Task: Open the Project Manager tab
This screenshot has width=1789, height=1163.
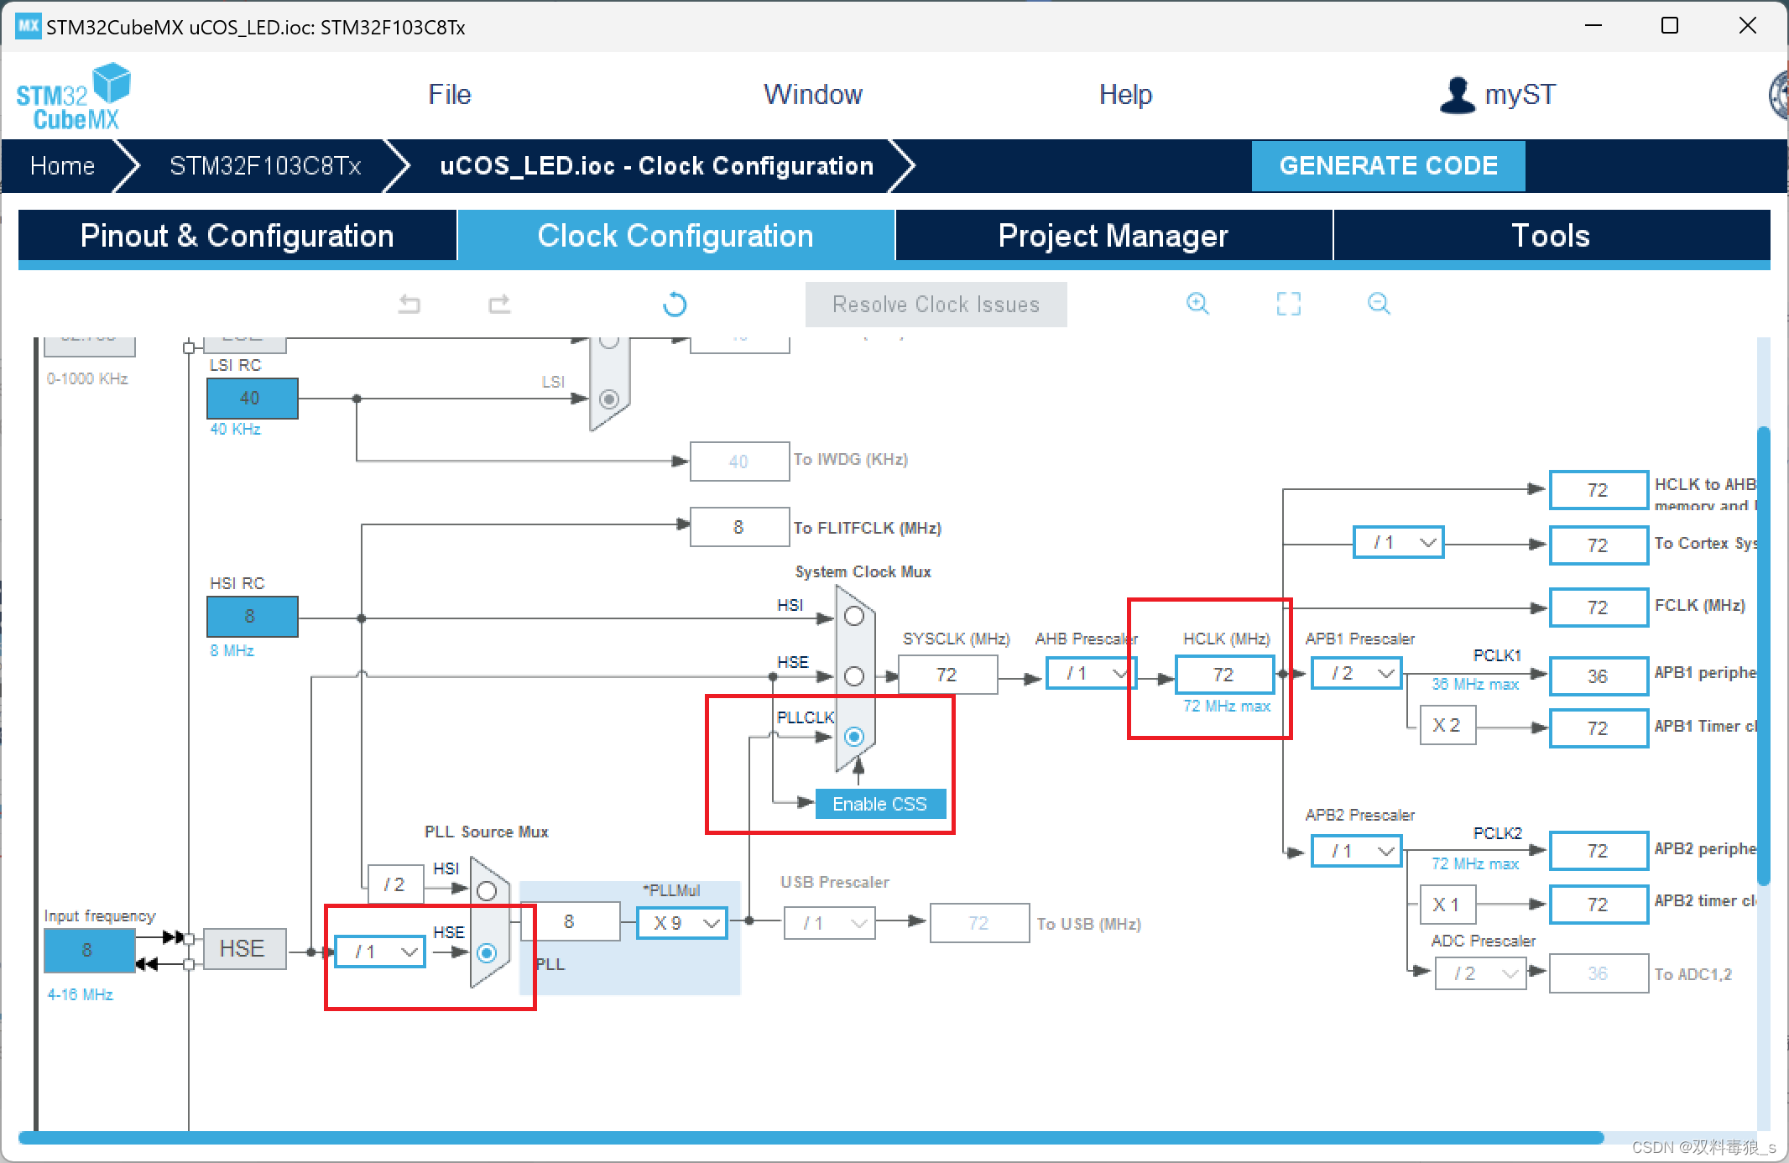Action: (1113, 236)
